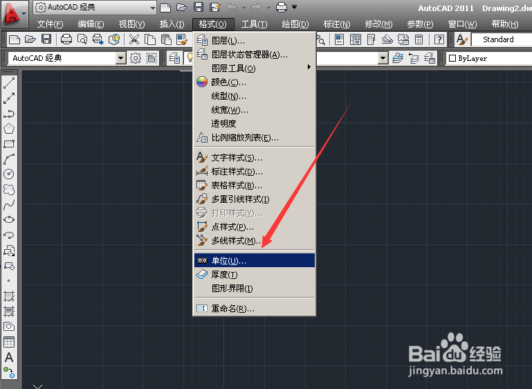Choose 比例缩放列表(E)... menu entry
532x389 pixels.
pos(254,138)
